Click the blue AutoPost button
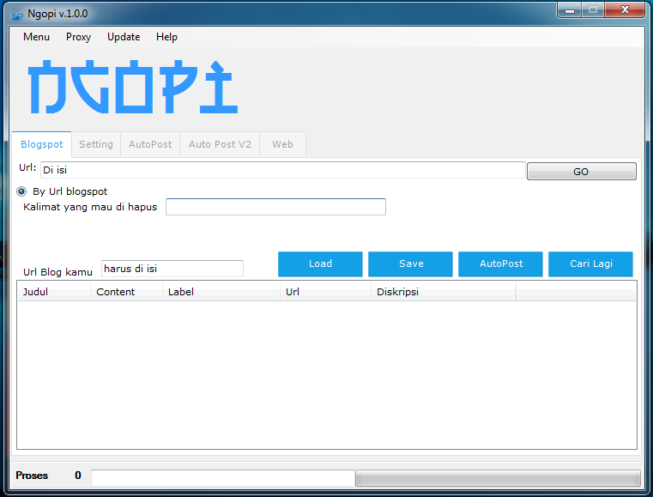The height and width of the screenshot is (497, 653). pos(500,264)
